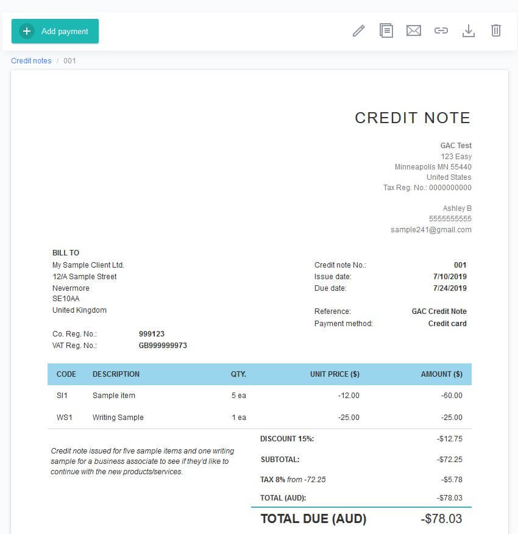Select the Delete trash icon
Viewport: 518px width, 534px height.
tap(496, 30)
